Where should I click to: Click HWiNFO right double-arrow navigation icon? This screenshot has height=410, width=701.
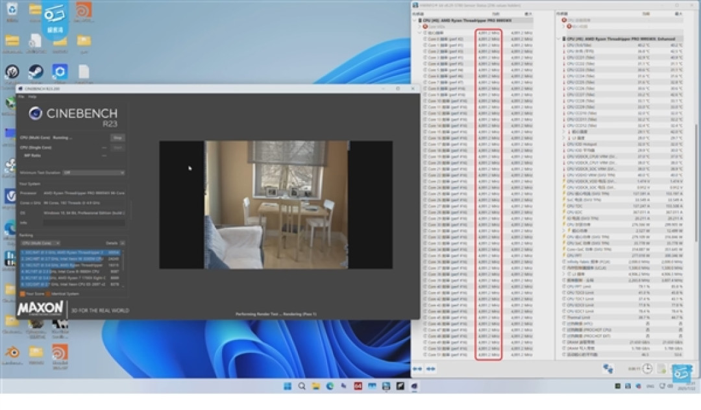pos(431,369)
